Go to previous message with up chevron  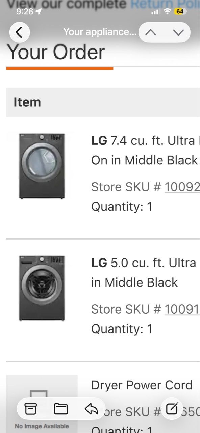tap(151, 32)
